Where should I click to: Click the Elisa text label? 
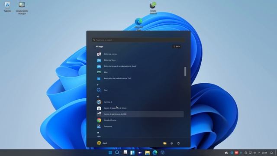pos(106,72)
